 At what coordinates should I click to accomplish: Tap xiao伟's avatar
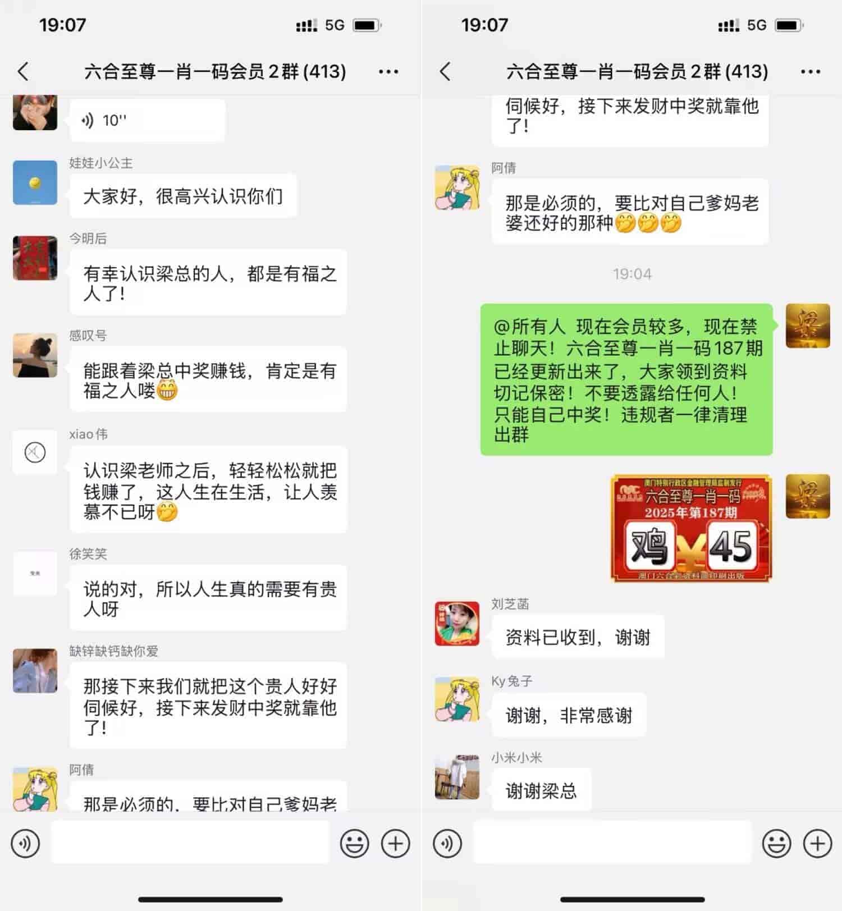tap(35, 452)
